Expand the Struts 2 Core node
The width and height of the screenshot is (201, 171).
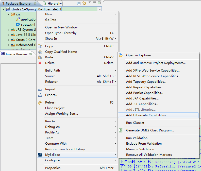pyautogui.click(x=8, y=40)
